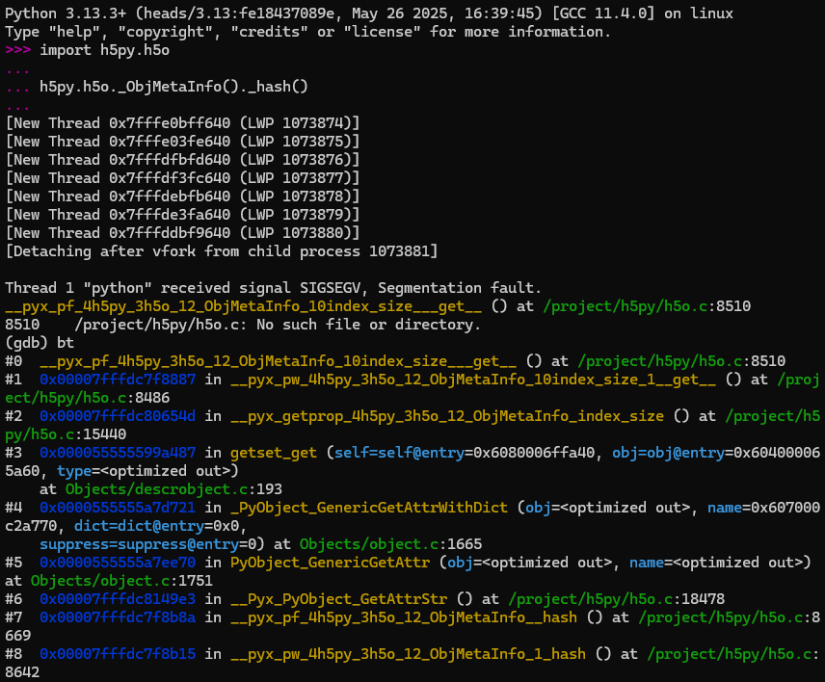The height and width of the screenshot is (682, 825).
Task: Select PyObject_GenericGetAttr function name
Action: tap(330, 564)
